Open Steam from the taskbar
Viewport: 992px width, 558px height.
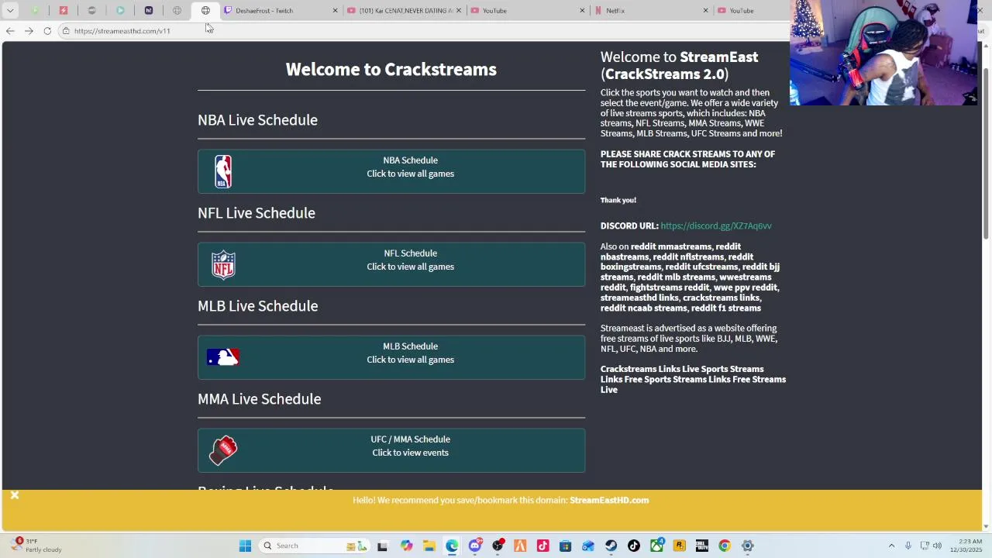611,546
